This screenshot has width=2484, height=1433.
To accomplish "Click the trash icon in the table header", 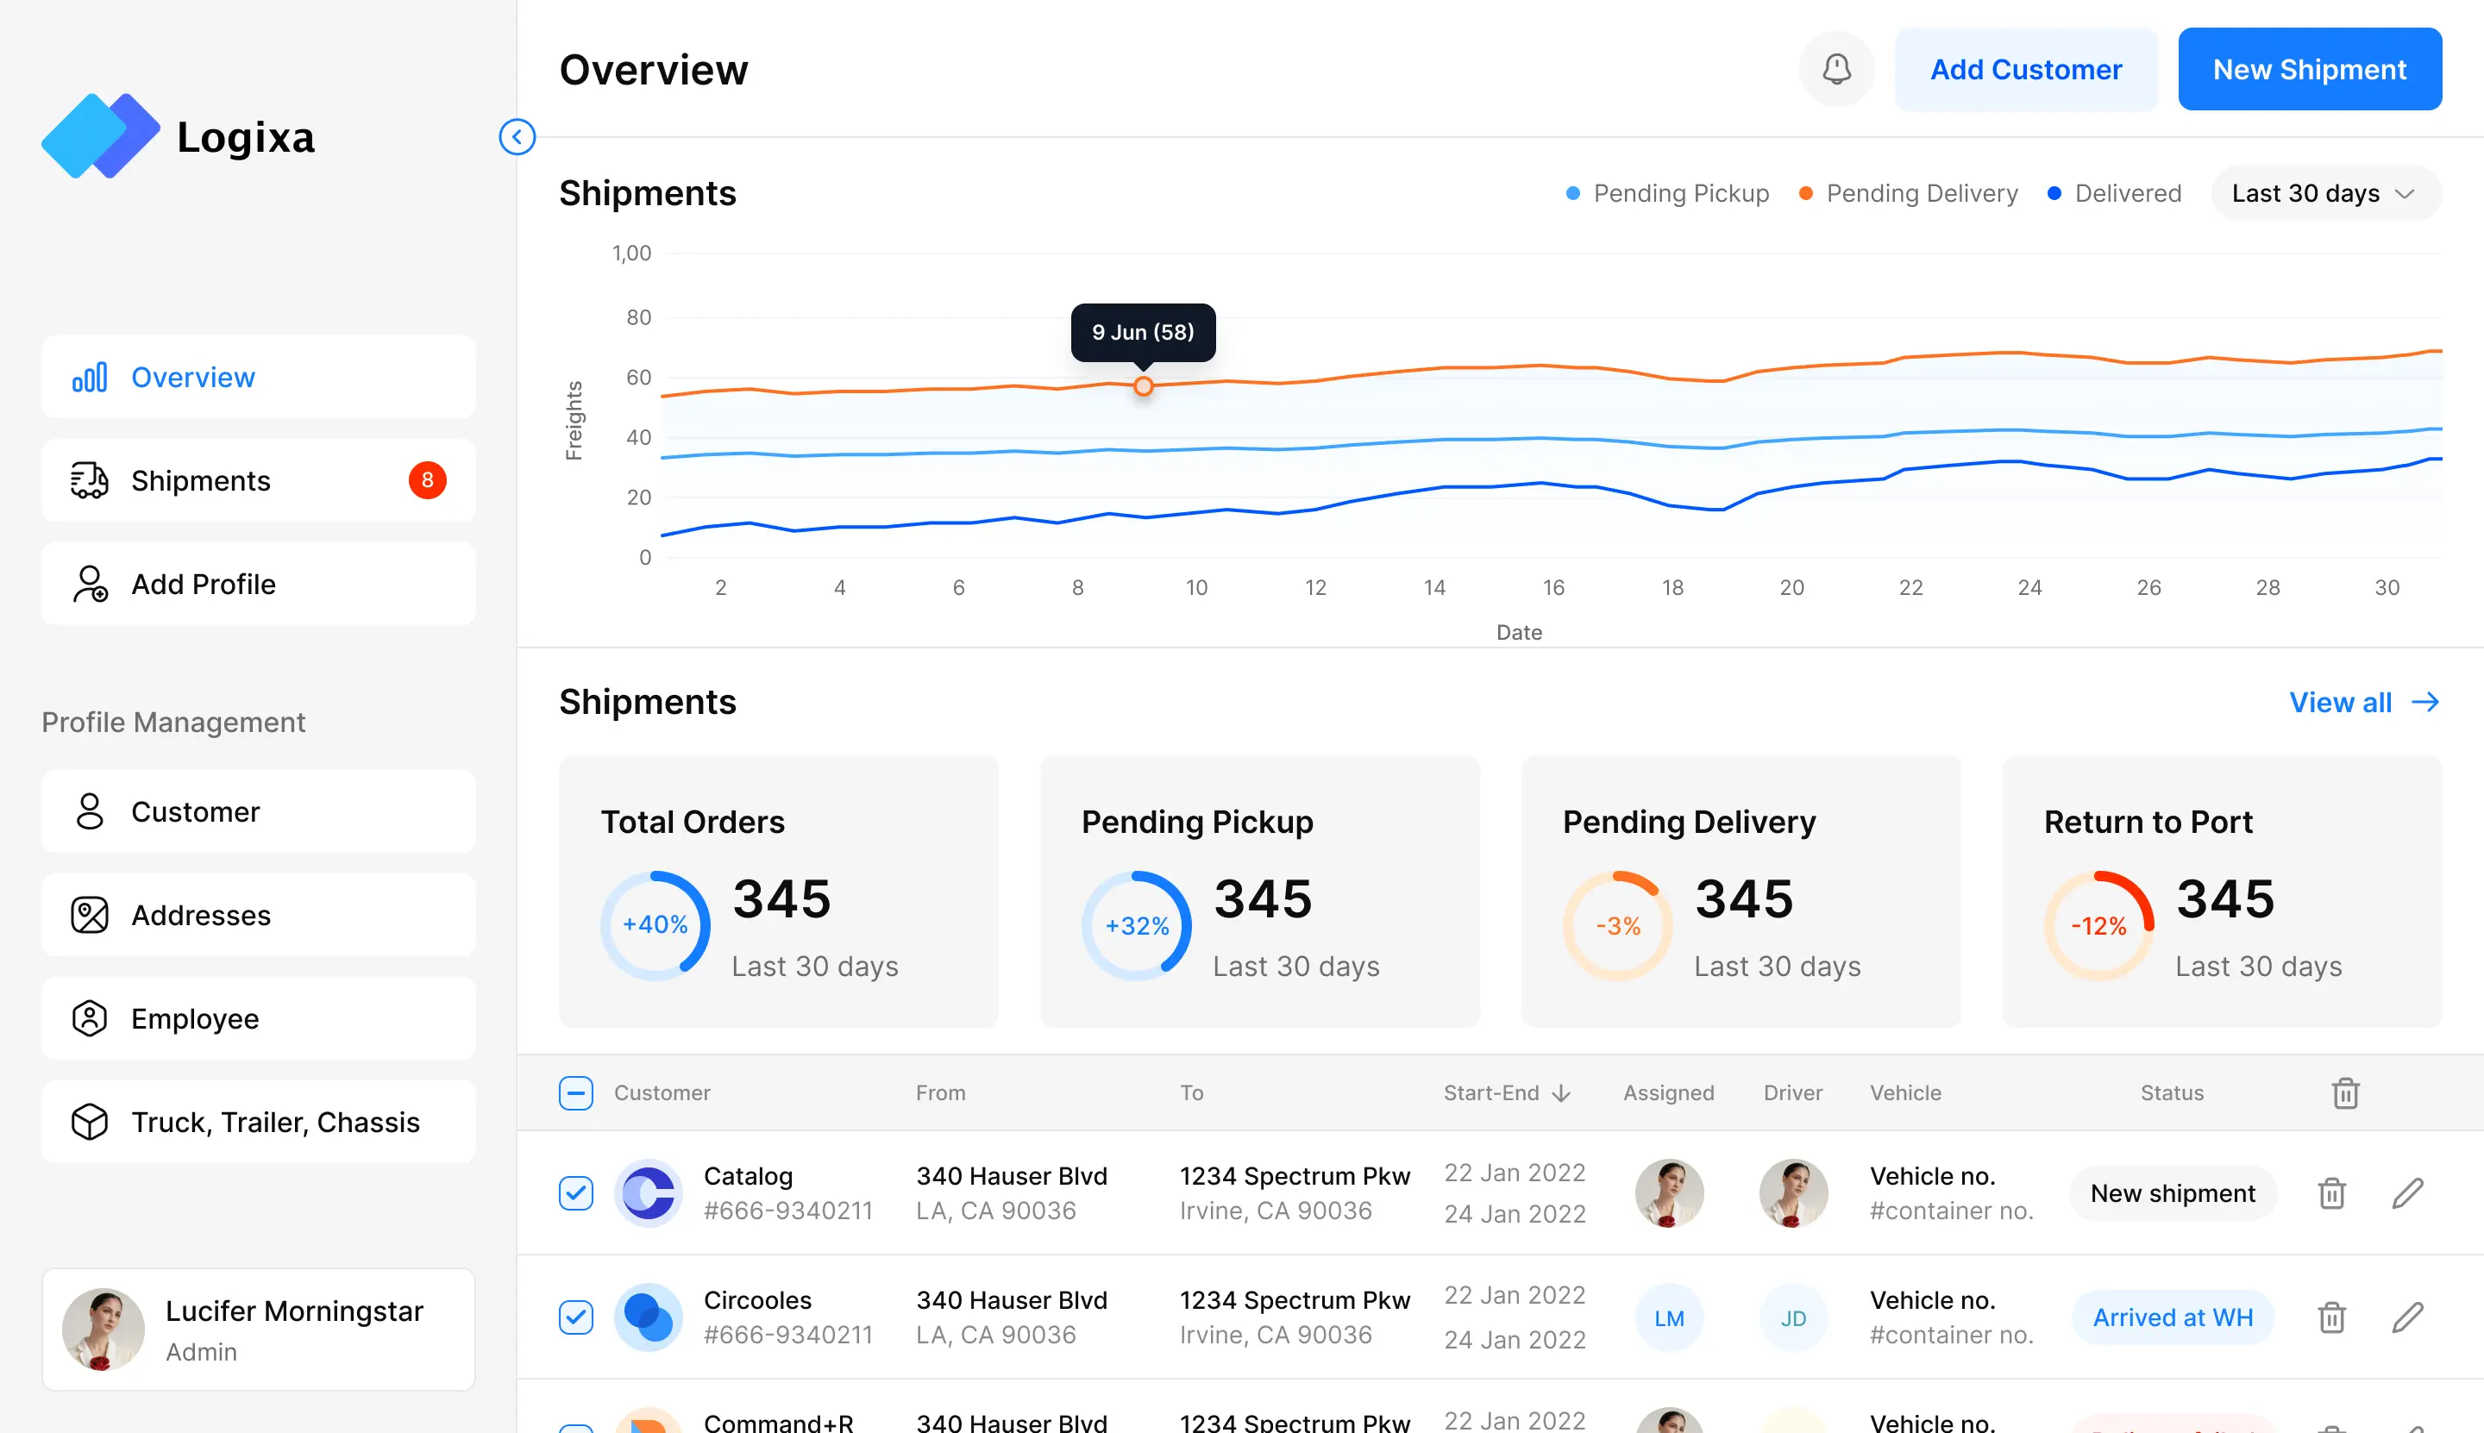I will [x=2345, y=1092].
